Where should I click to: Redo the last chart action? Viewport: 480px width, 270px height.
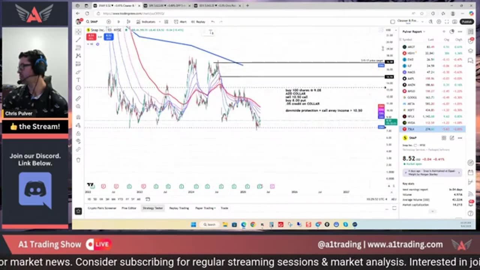[x=221, y=22]
